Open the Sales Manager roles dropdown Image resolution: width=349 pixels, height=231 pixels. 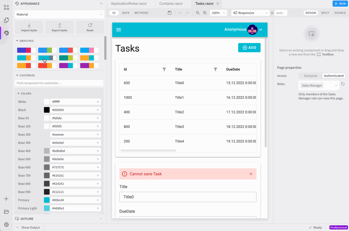[319, 86]
